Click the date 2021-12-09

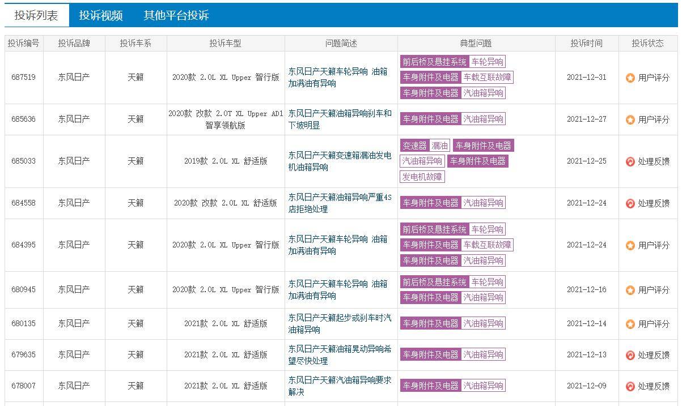(587, 386)
